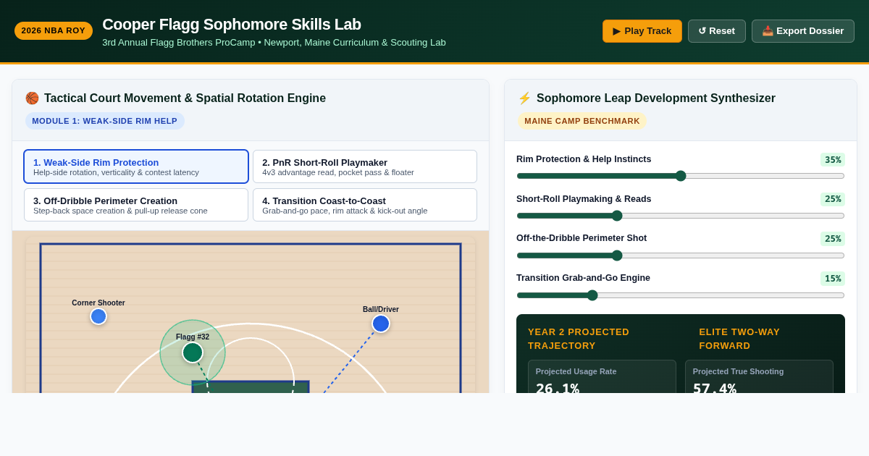Click the Year 2 Projected Trajectory heading

point(579,339)
